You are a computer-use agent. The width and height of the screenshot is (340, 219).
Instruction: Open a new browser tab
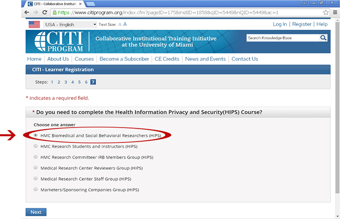point(91,4)
